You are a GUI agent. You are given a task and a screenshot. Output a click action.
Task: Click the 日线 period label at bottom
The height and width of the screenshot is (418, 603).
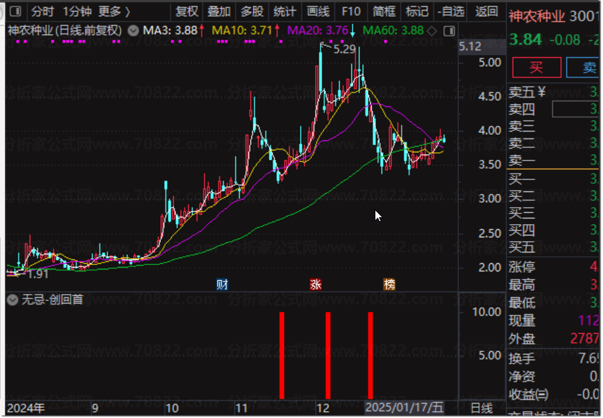[482, 409]
